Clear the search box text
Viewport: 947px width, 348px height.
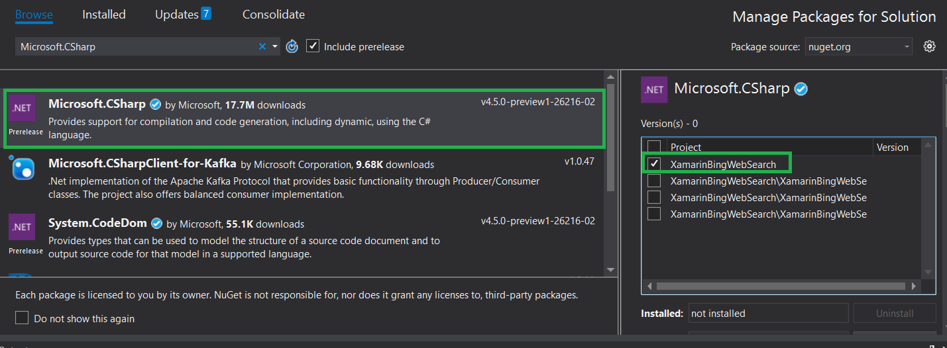click(262, 46)
